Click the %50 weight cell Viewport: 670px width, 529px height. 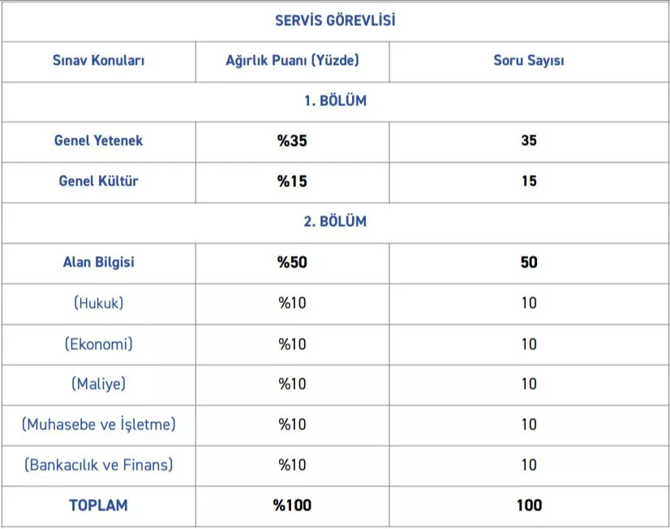pos(292,262)
